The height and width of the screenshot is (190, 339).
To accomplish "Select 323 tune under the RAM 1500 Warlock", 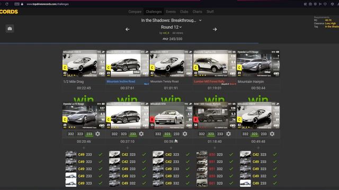I will click(211, 134).
